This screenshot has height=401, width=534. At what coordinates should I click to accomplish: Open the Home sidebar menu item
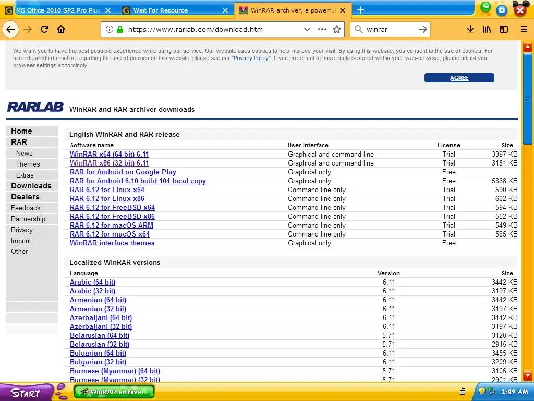click(21, 131)
